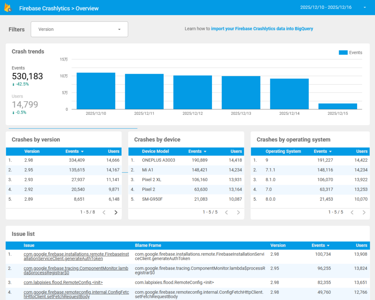Image resolution: width=375 pixels, height=300 pixels.
Task: Toggle the Events legend item in chart
Action: (350, 52)
